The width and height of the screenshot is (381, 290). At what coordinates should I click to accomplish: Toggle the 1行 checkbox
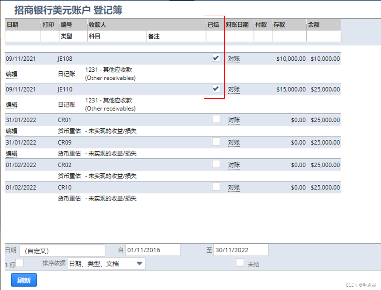(x=19, y=263)
